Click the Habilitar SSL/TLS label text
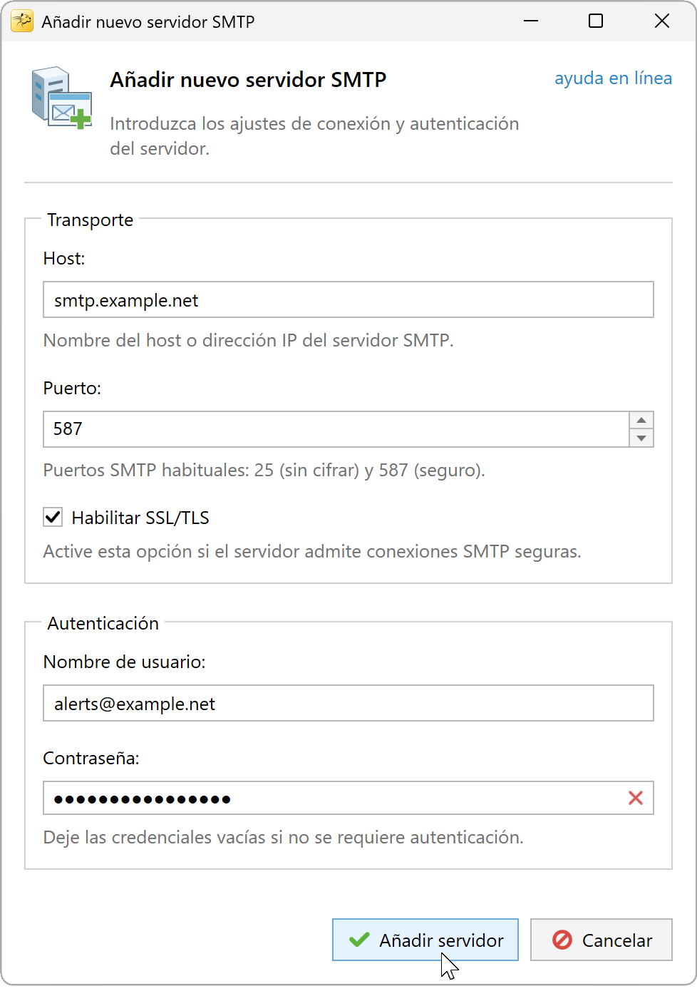The width and height of the screenshot is (697, 1001). (140, 518)
